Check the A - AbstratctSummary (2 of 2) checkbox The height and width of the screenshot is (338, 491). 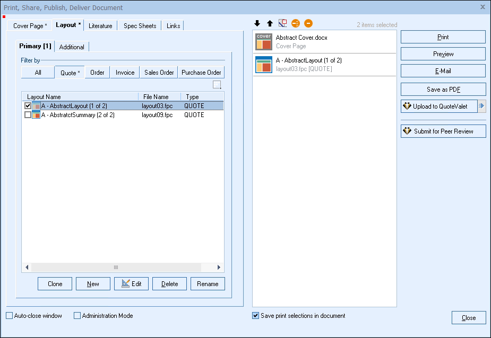[28, 115]
